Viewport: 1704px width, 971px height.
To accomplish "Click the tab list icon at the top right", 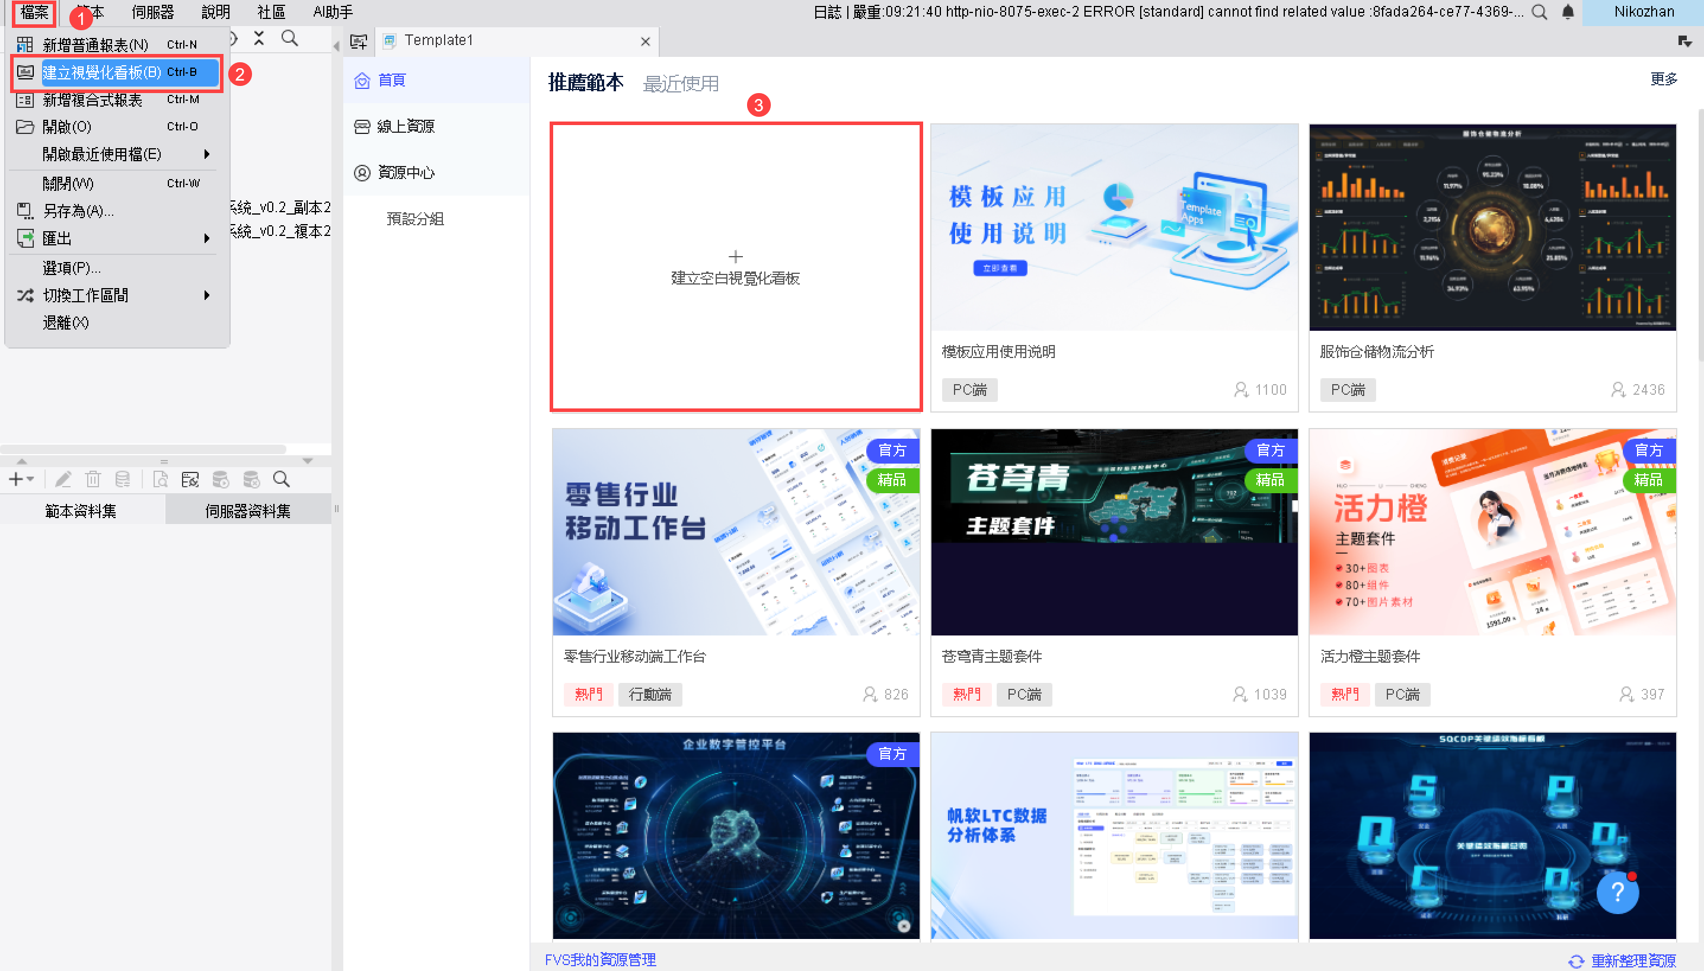I will 1684,41.
